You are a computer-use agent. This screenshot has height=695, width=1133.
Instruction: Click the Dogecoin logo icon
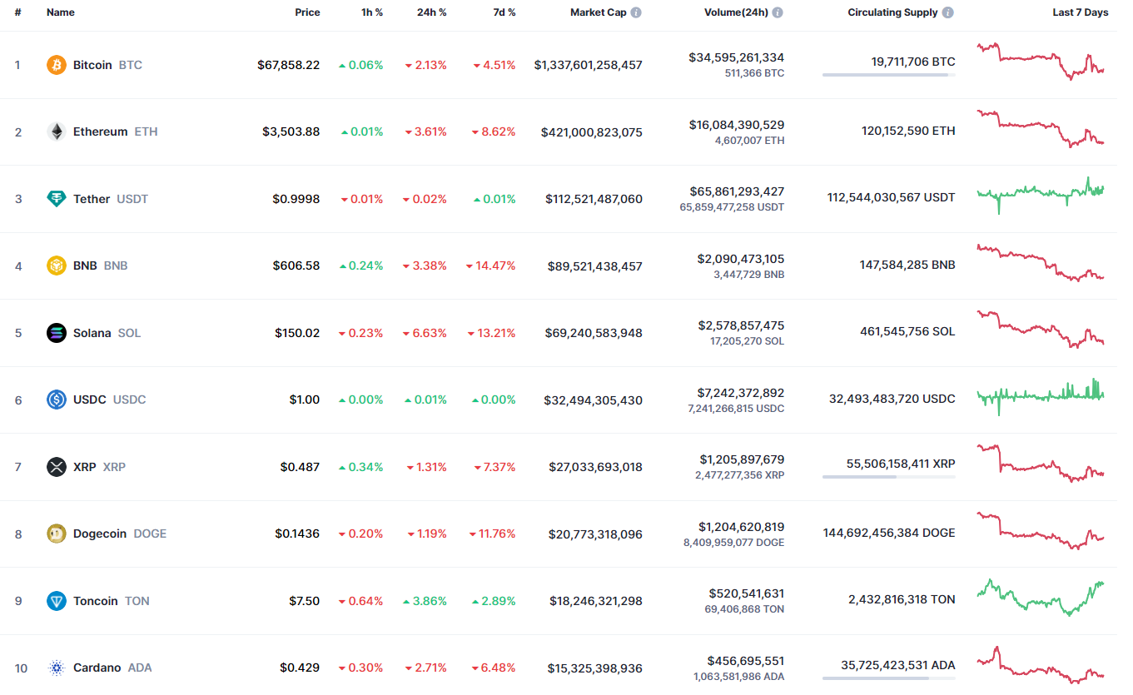(x=57, y=534)
